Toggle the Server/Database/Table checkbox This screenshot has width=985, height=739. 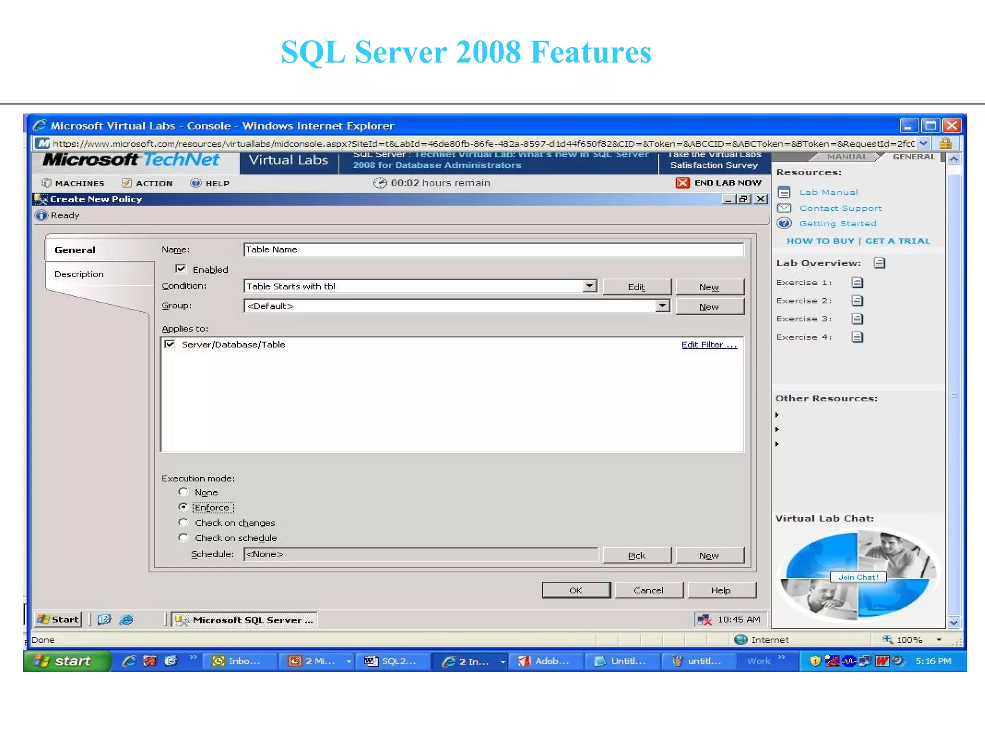pyautogui.click(x=169, y=344)
